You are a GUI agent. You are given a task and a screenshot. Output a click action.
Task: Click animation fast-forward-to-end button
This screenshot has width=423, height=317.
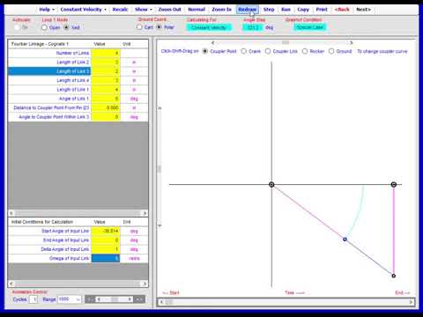pyautogui.click(x=139, y=299)
